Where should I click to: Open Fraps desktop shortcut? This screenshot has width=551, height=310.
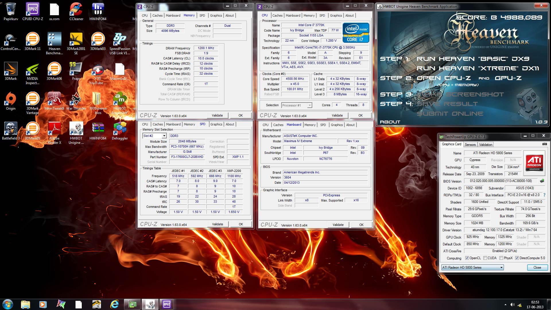click(76, 71)
